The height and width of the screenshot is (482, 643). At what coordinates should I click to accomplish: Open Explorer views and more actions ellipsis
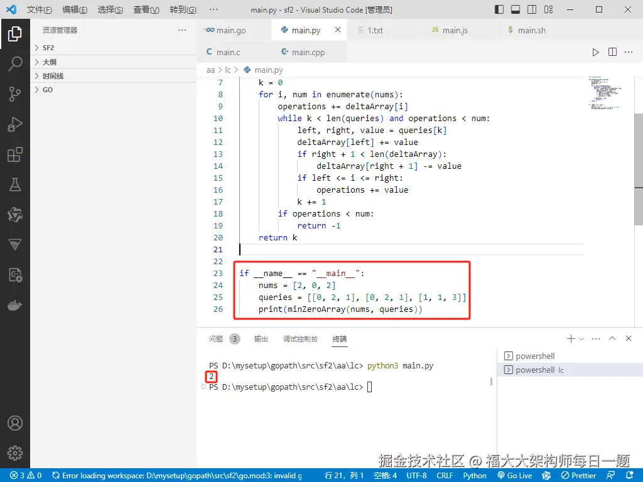(x=182, y=30)
